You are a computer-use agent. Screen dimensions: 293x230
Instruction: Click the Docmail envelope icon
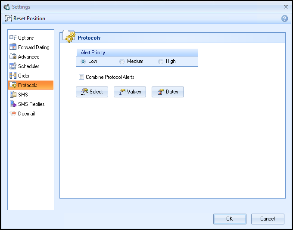[x=13, y=114]
